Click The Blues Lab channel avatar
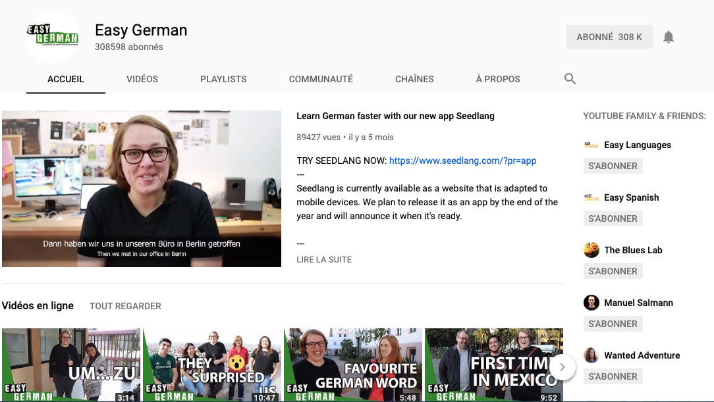The image size is (714, 402). click(591, 250)
